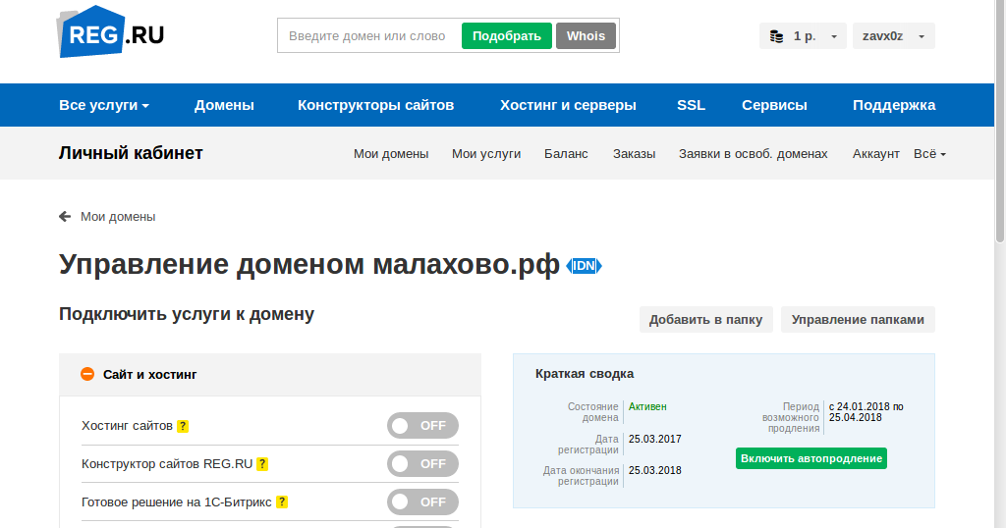Open the Сервисы menu
The width and height of the screenshot is (1006, 528).
point(774,105)
